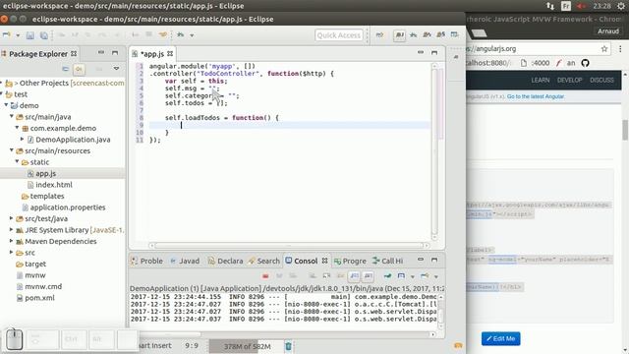This screenshot has width=629, height=354.
Task: Open Package Explorer view menu arrow
Action: click(116, 69)
